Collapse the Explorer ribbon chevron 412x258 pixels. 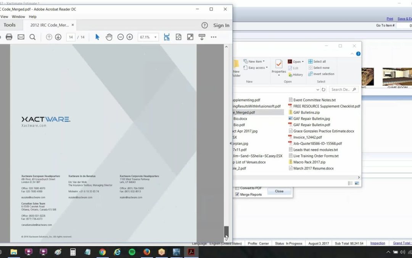click(x=352, y=54)
